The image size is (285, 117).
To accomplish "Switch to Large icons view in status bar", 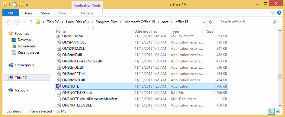I will point(278,111).
